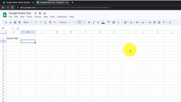
Task: Open vertical align dropdown
Action: 132,22
